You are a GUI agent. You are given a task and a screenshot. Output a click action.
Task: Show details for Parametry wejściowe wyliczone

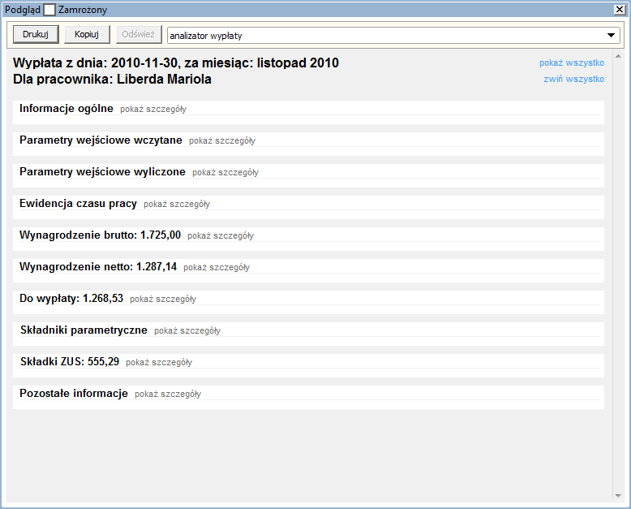tap(225, 172)
